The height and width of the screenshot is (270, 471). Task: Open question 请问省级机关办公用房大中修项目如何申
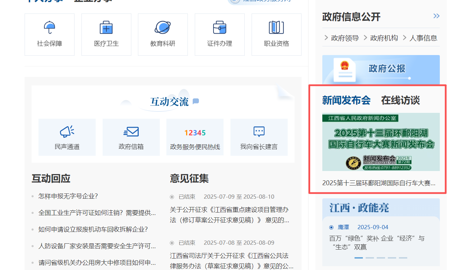[97, 263]
